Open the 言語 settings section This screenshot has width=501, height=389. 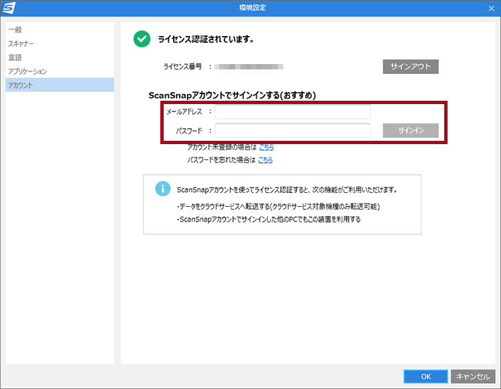pyautogui.click(x=59, y=57)
